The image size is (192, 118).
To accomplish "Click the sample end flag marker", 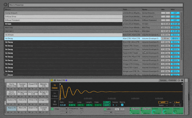I will click(x=182, y=84).
